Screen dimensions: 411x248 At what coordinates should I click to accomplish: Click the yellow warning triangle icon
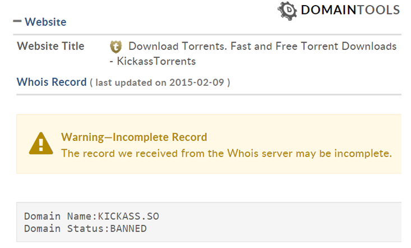click(x=41, y=144)
